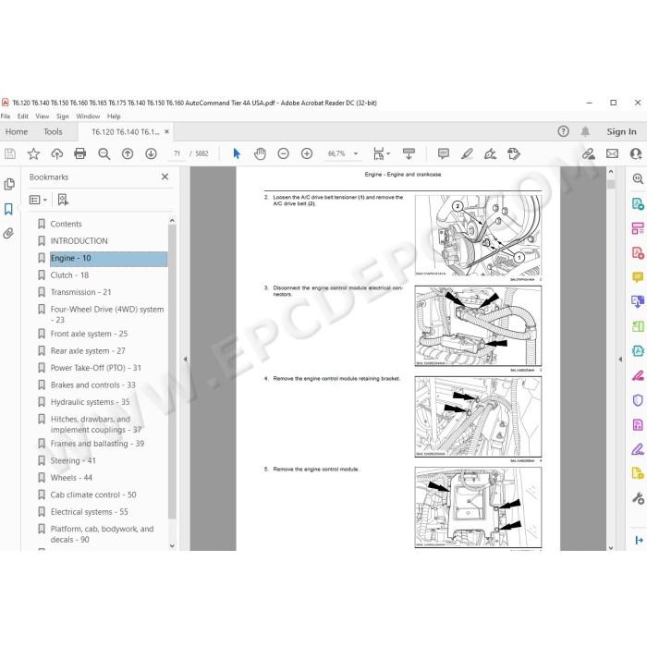Open the bookmarks options dropdown menu
Image resolution: width=647 pixels, height=647 pixels.
pyautogui.click(x=39, y=201)
